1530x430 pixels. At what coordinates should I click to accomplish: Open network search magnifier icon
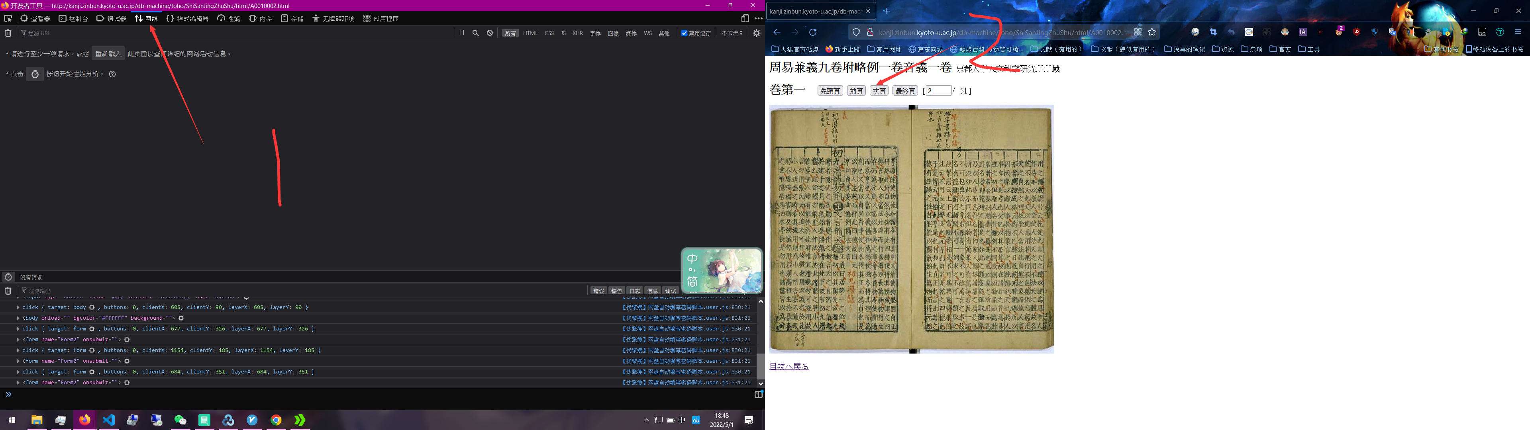476,33
